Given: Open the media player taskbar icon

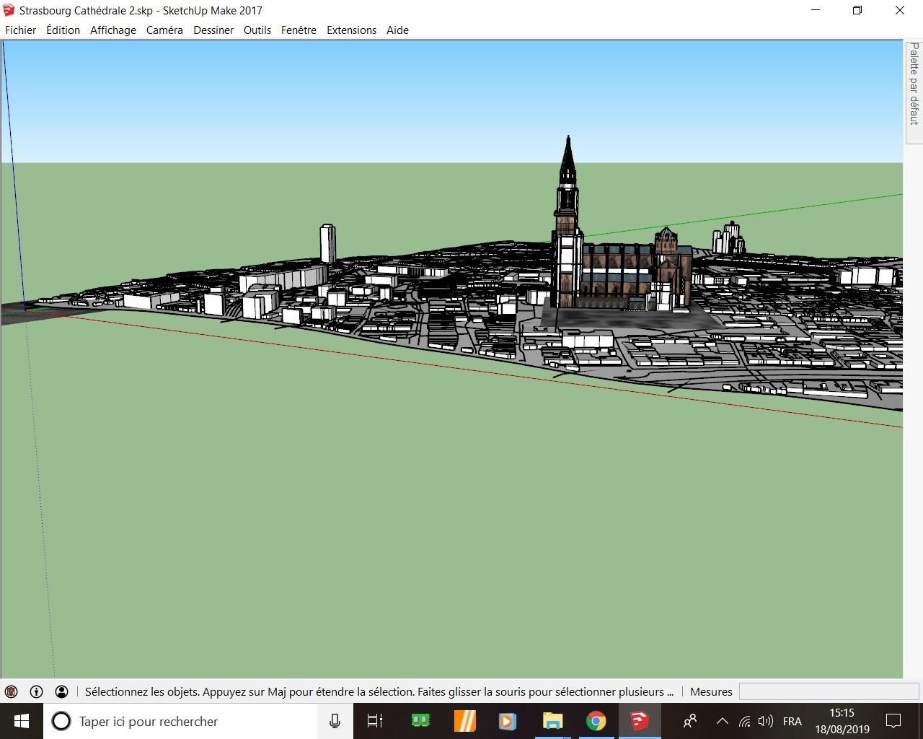Looking at the screenshot, I should [x=508, y=721].
